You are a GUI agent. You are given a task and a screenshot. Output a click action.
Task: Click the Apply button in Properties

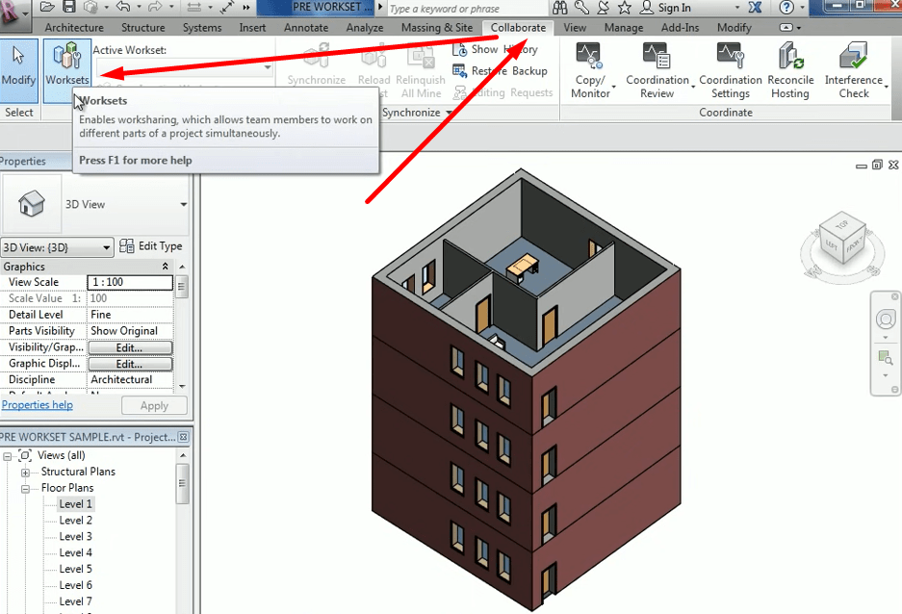(x=154, y=405)
